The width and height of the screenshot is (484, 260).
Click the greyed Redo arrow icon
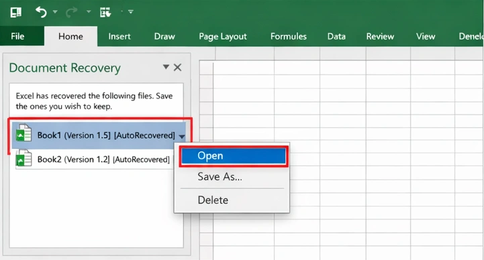click(x=72, y=12)
